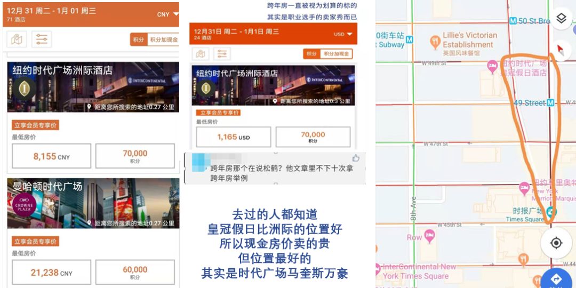This screenshot has height=288, width=576.
Task: Click the Times Square landmark marker
Action: [x=551, y=212]
